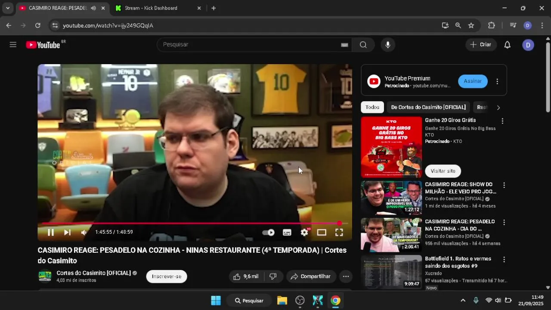The width and height of the screenshot is (551, 310).
Task: Mute the video player volume
Action: [84, 232]
